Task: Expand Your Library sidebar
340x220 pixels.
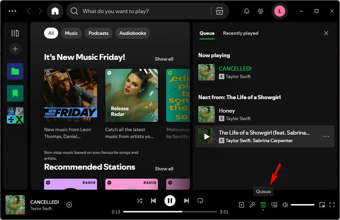Action: coord(15,33)
